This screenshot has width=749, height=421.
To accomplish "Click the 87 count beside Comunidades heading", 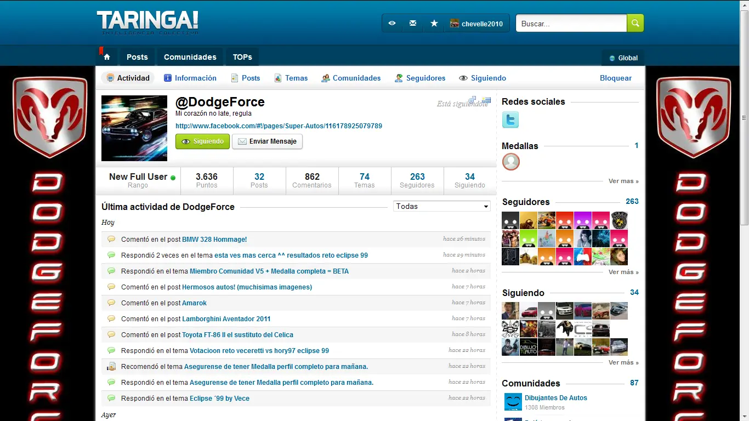I will pyautogui.click(x=634, y=383).
